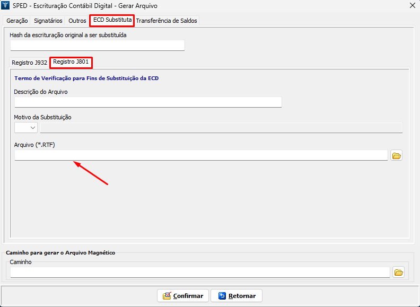The image size is (420, 307).
Task: Switch to the Geração tab
Action: pyautogui.click(x=17, y=21)
